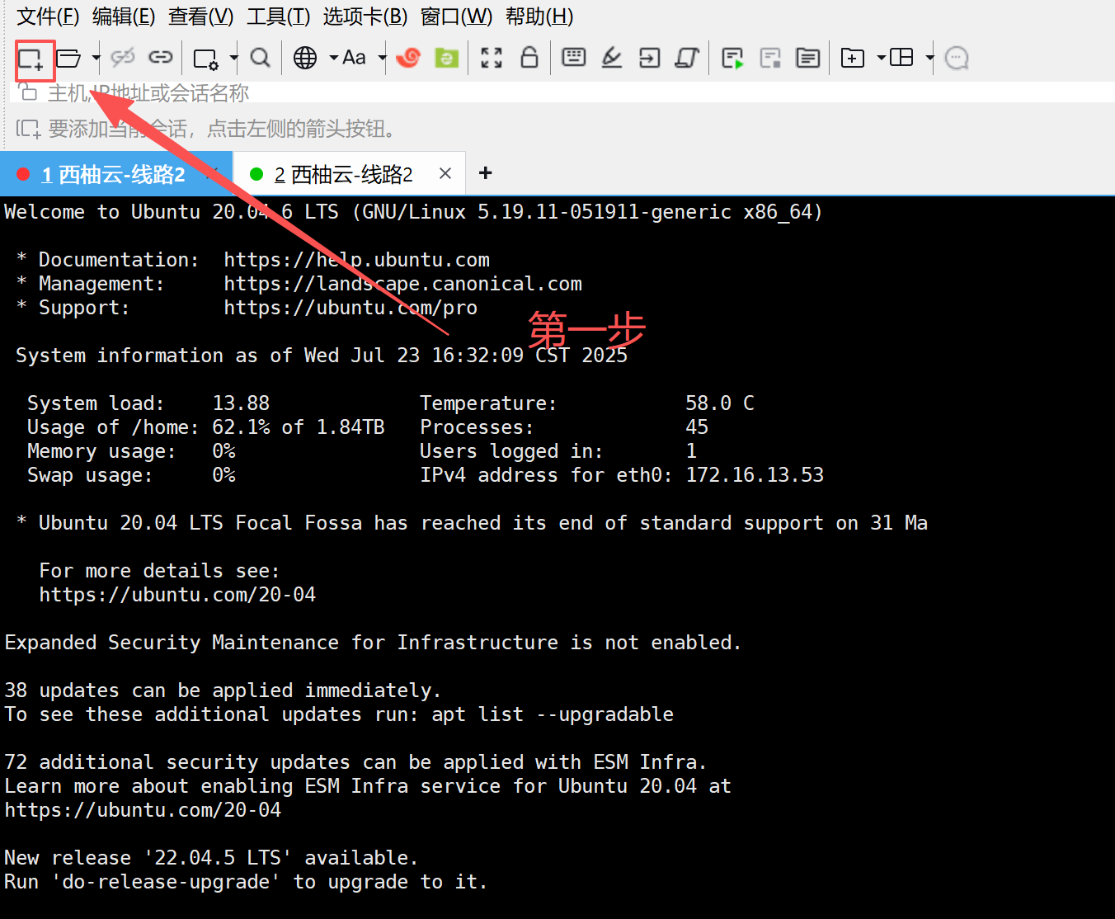Expand the Open Session dropdown arrow
Image resolution: width=1115 pixels, height=919 pixels.
(96, 58)
